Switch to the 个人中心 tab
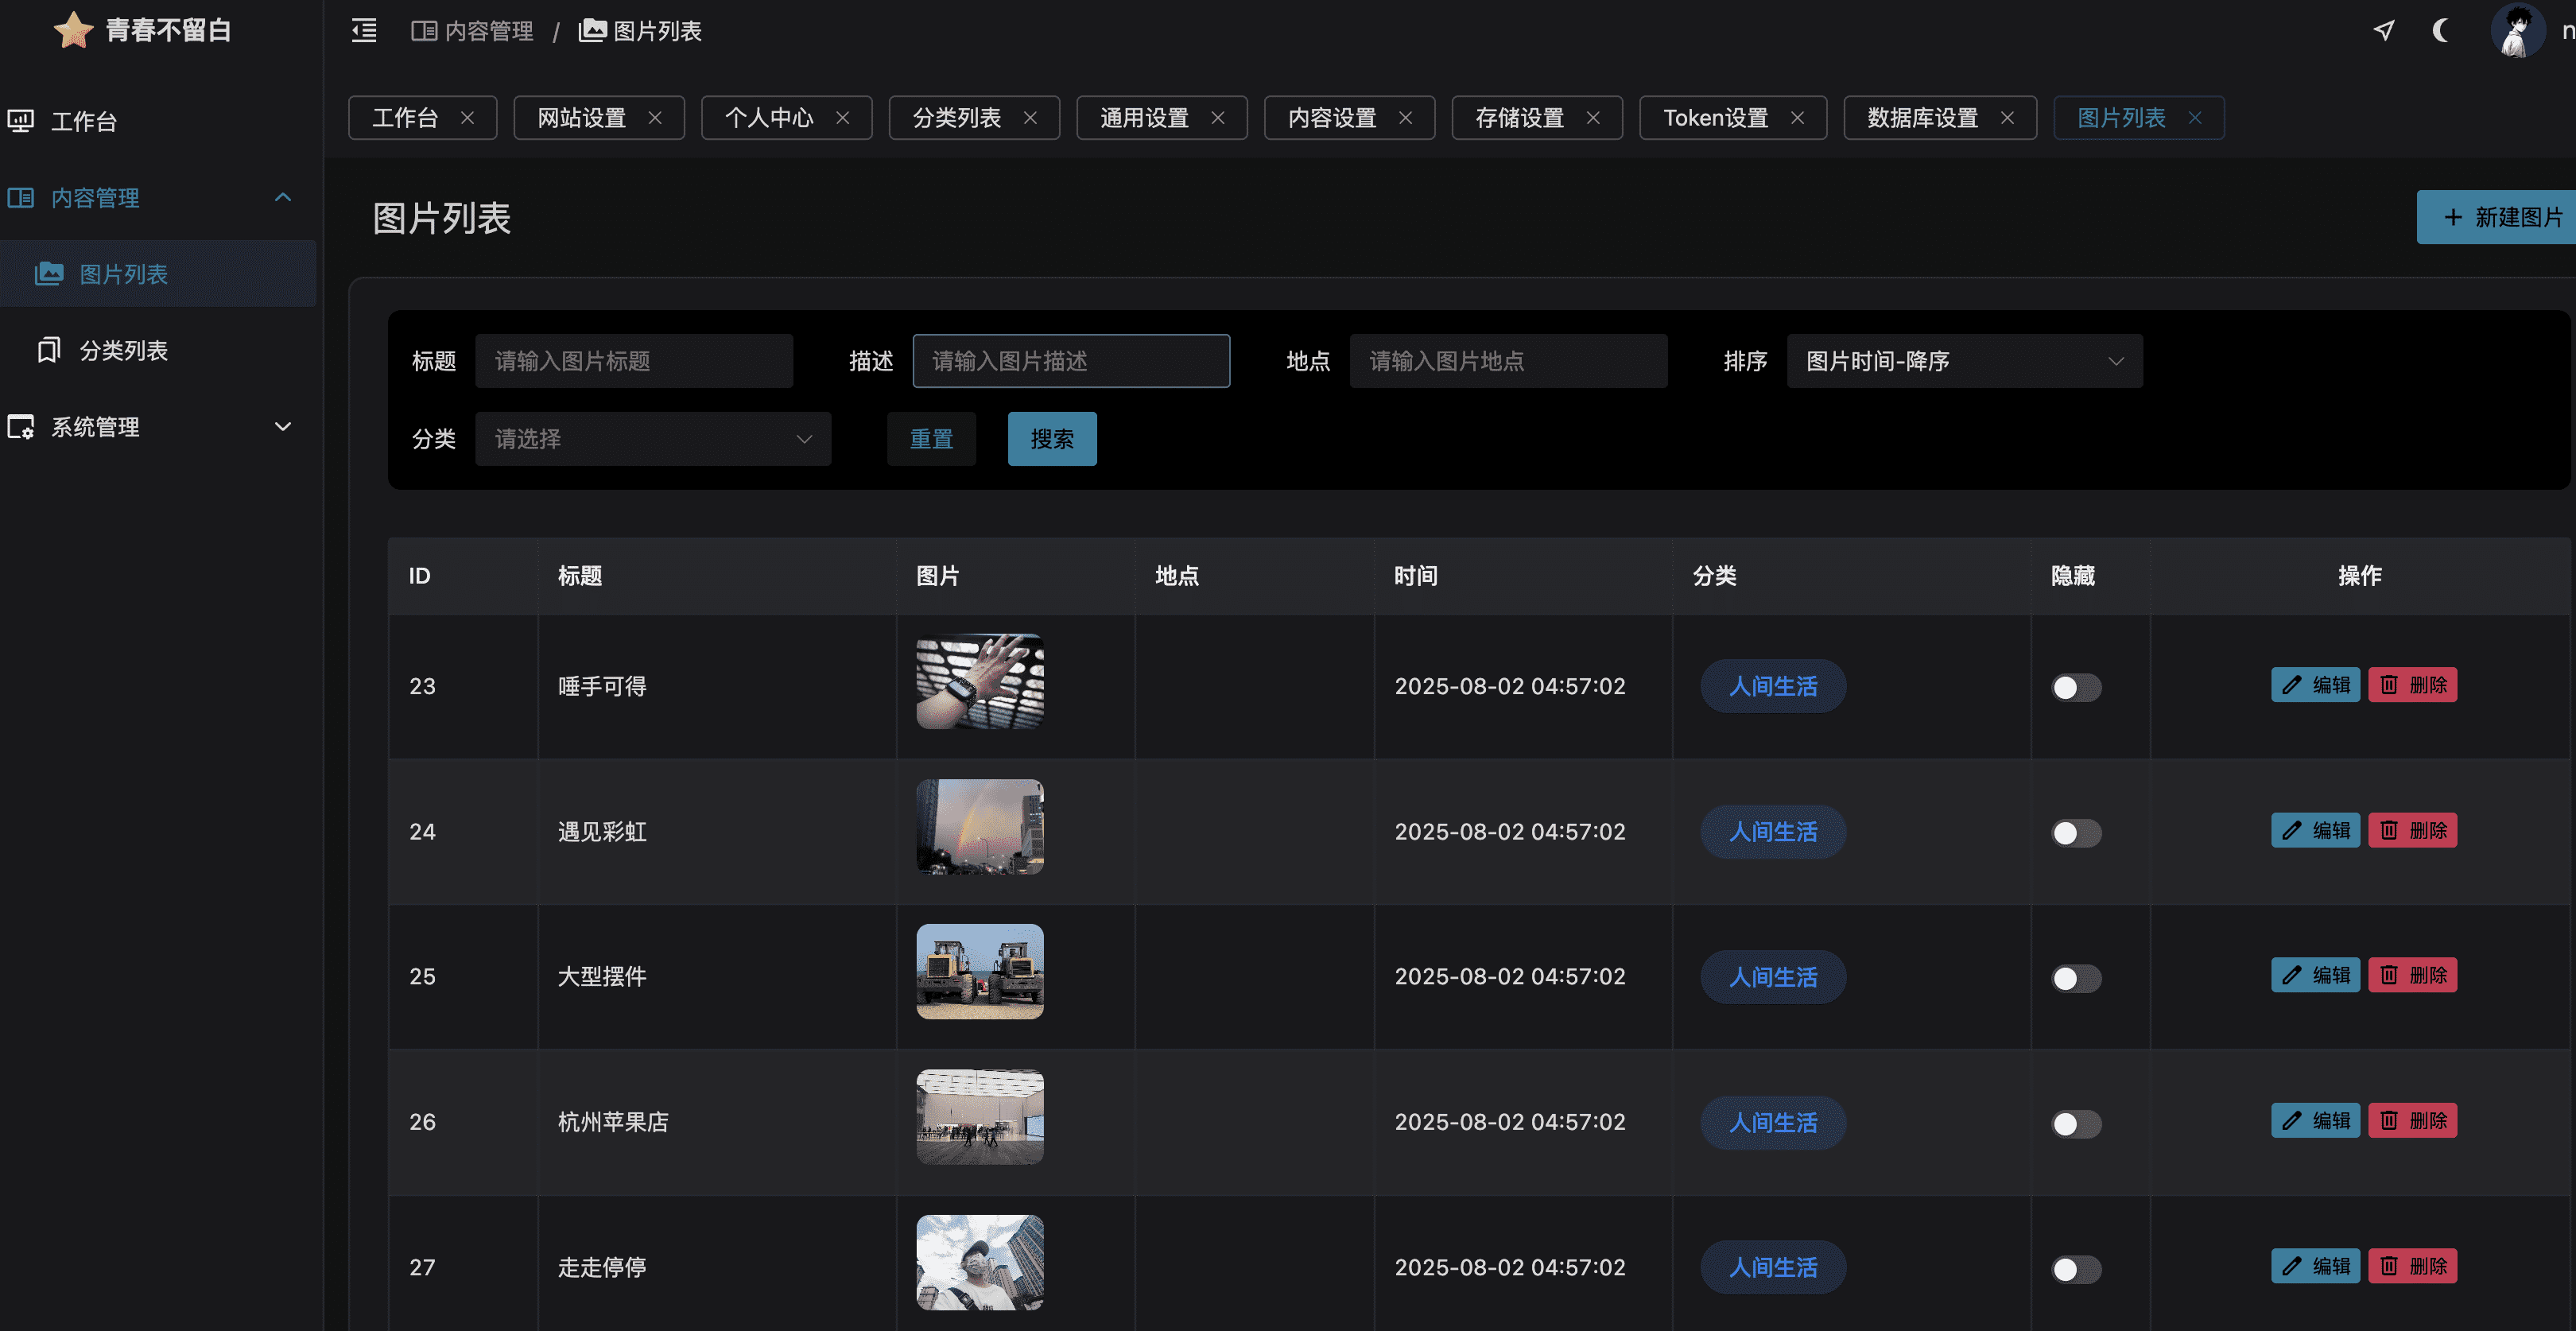Screen dimensions: 2576x1331 point(768,118)
